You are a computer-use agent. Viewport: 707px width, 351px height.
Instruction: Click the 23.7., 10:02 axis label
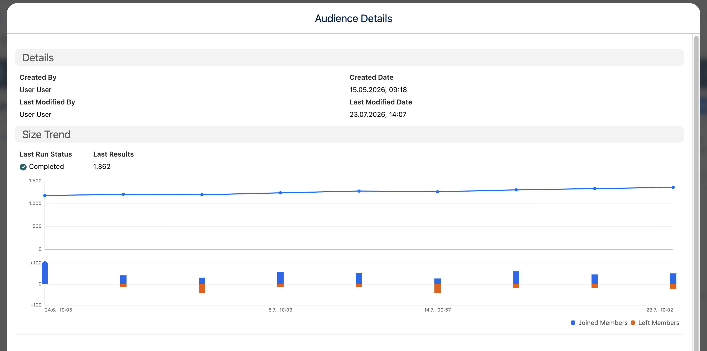[x=660, y=310]
